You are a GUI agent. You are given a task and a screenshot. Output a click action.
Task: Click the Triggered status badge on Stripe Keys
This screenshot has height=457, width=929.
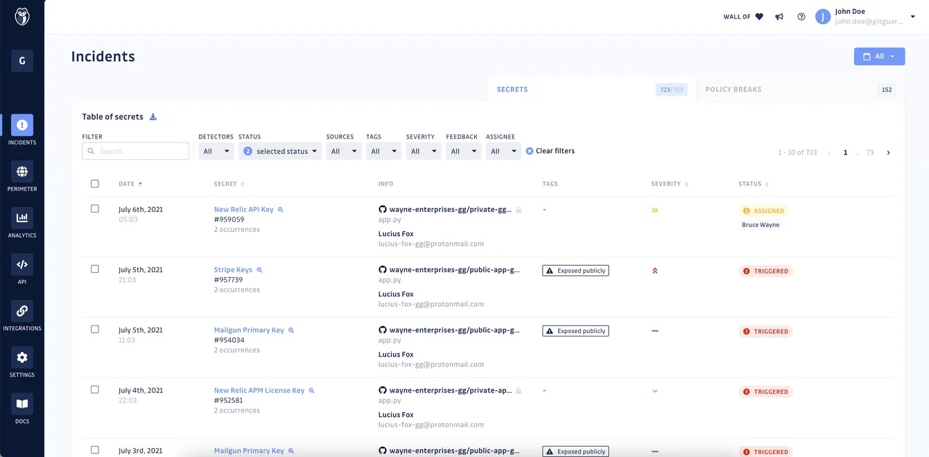point(766,271)
